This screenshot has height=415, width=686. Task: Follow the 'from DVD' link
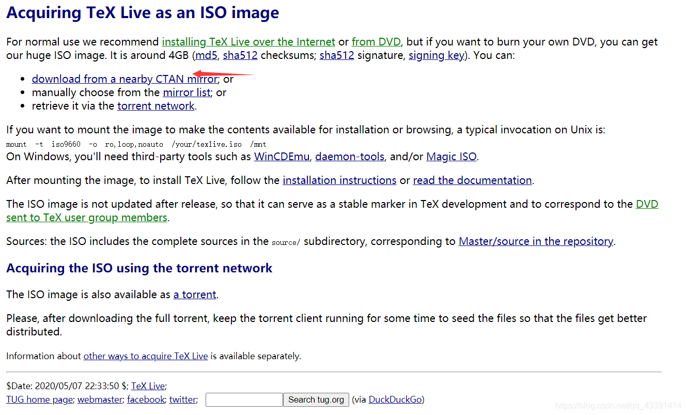[x=376, y=42]
